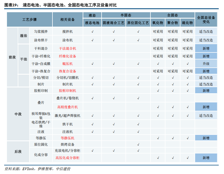Click the red 纤维化设备 equipment
Viewport: 224px width, 174px height.
[67, 56]
